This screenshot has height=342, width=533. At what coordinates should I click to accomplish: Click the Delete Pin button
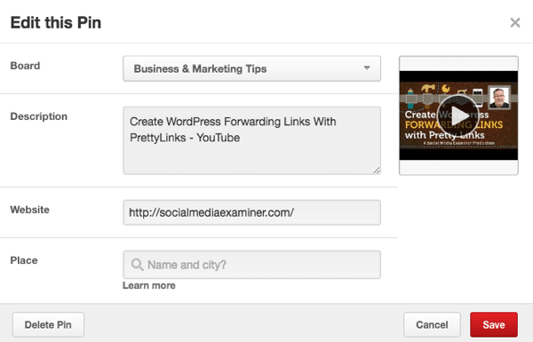pos(48,324)
